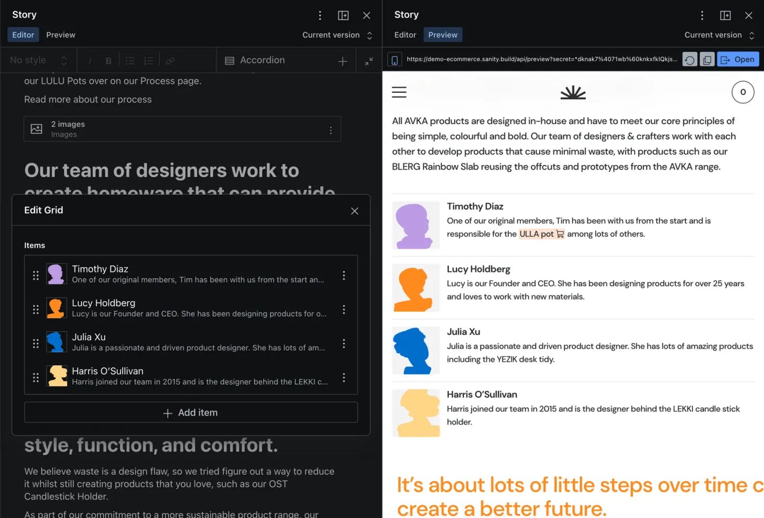
Task: Open the options menu for Lucy Holdberg's item
Action: (344, 309)
